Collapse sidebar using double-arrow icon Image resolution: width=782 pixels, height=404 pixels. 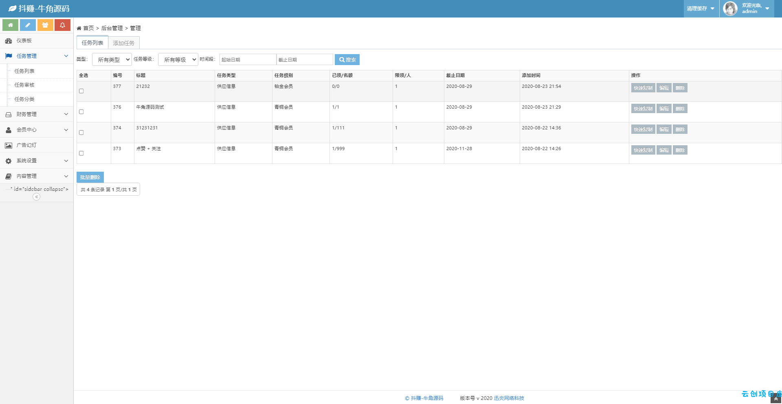[x=37, y=197]
